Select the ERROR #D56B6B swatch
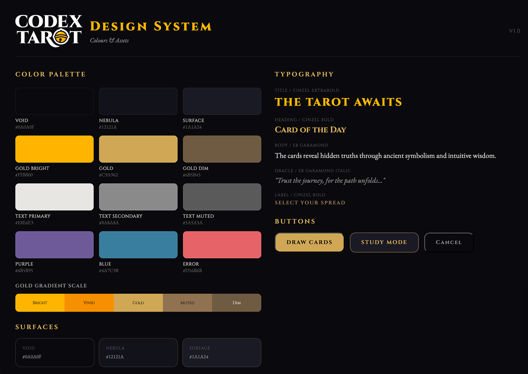This screenshot has width=528, height=374. click(222, 245)
